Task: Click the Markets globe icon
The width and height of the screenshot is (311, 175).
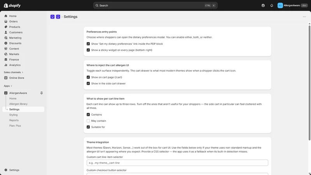Action: 6,54
